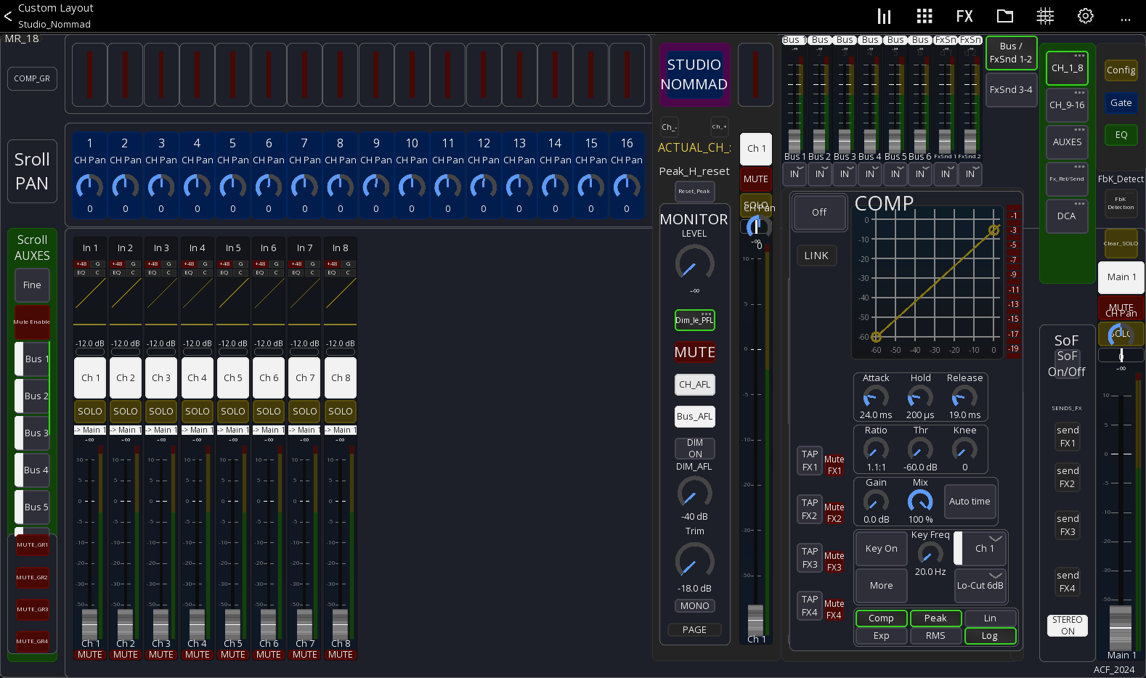Go back with the top-left arrow
This screenshot has height=678, width=1146.
coord(8,16)
